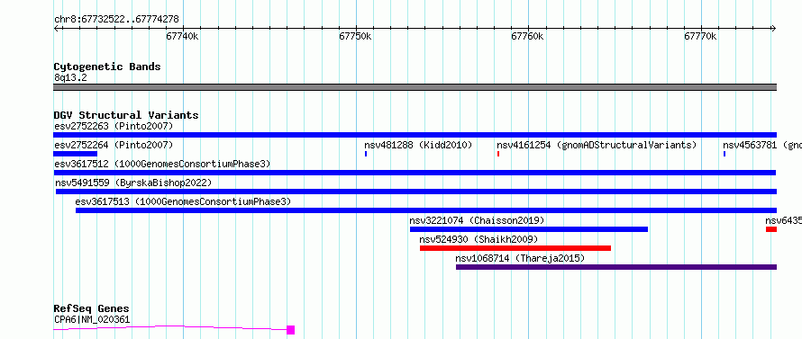Click the small red nsv6435 variant bar

tap(770, 229)
